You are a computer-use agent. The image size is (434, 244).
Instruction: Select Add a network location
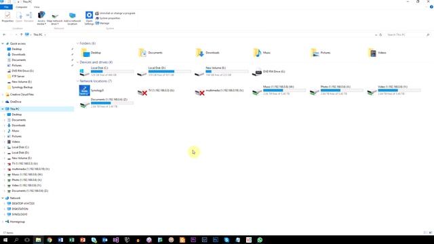pos(73,18)
